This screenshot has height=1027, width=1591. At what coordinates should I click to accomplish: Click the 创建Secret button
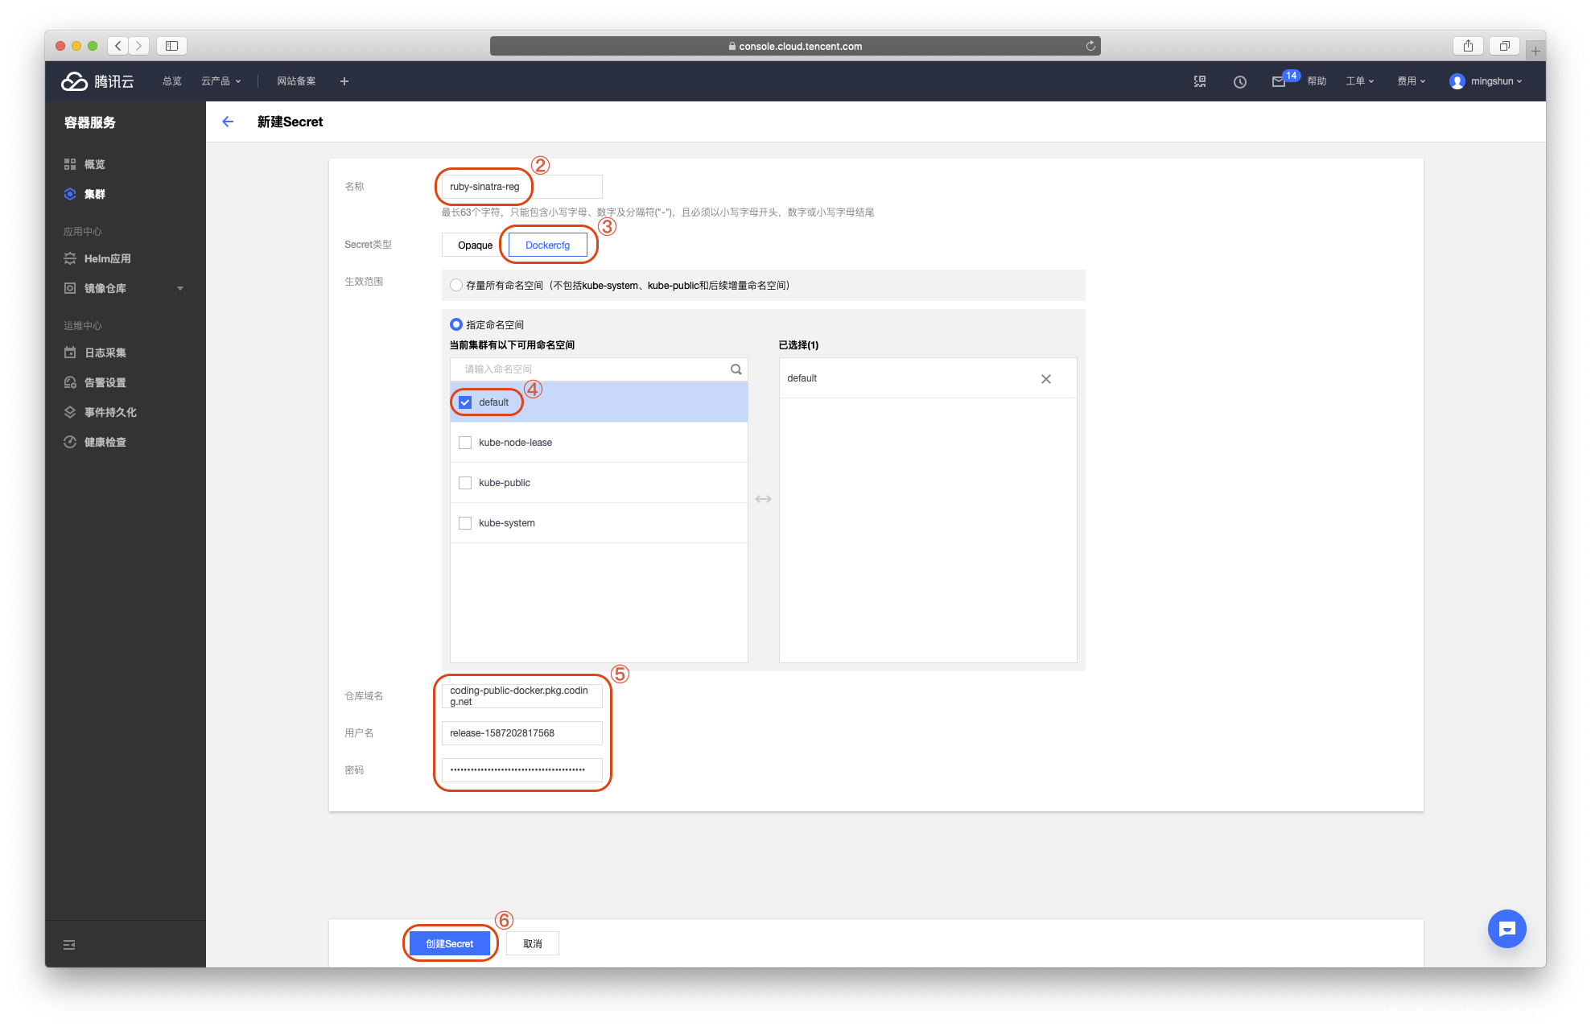pyautogui.click(x=449, y=943)
